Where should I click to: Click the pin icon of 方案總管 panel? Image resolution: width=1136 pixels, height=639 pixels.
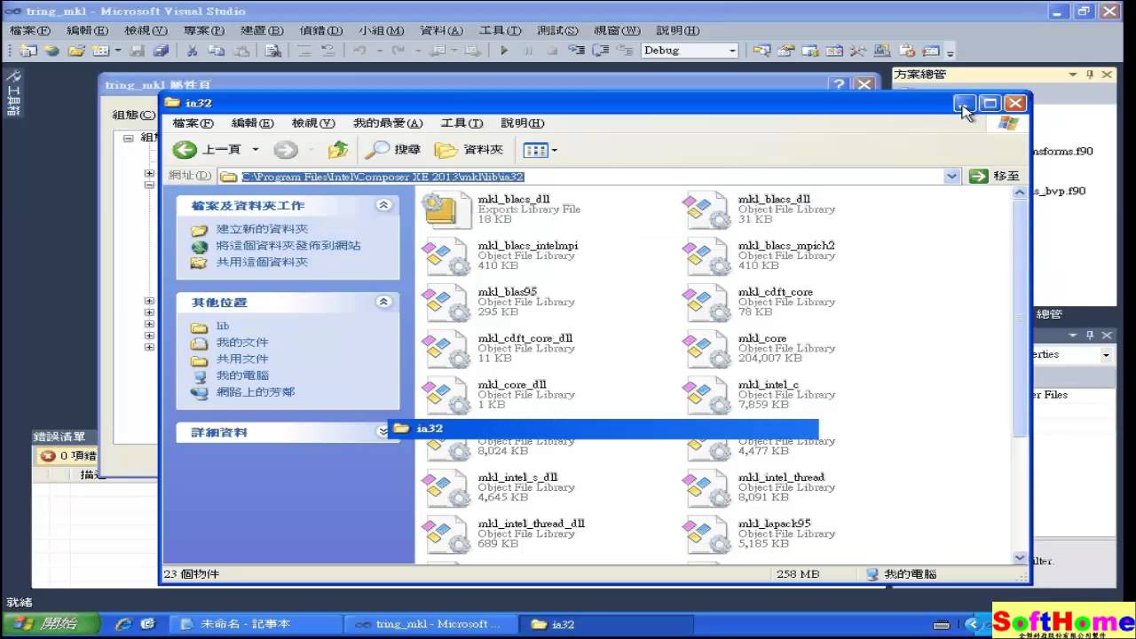1090,75
